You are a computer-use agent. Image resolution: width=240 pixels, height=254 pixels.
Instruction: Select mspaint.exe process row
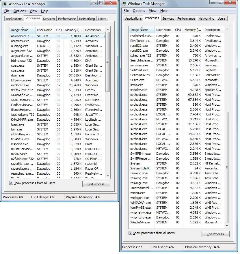(x=57, y=144)
